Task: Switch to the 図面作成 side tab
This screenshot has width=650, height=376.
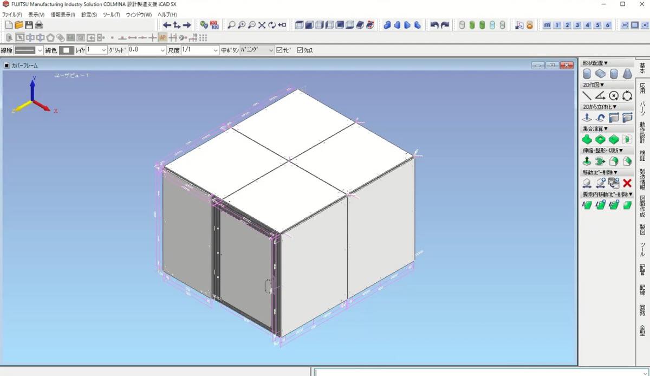Action: (x=642, y=207)
